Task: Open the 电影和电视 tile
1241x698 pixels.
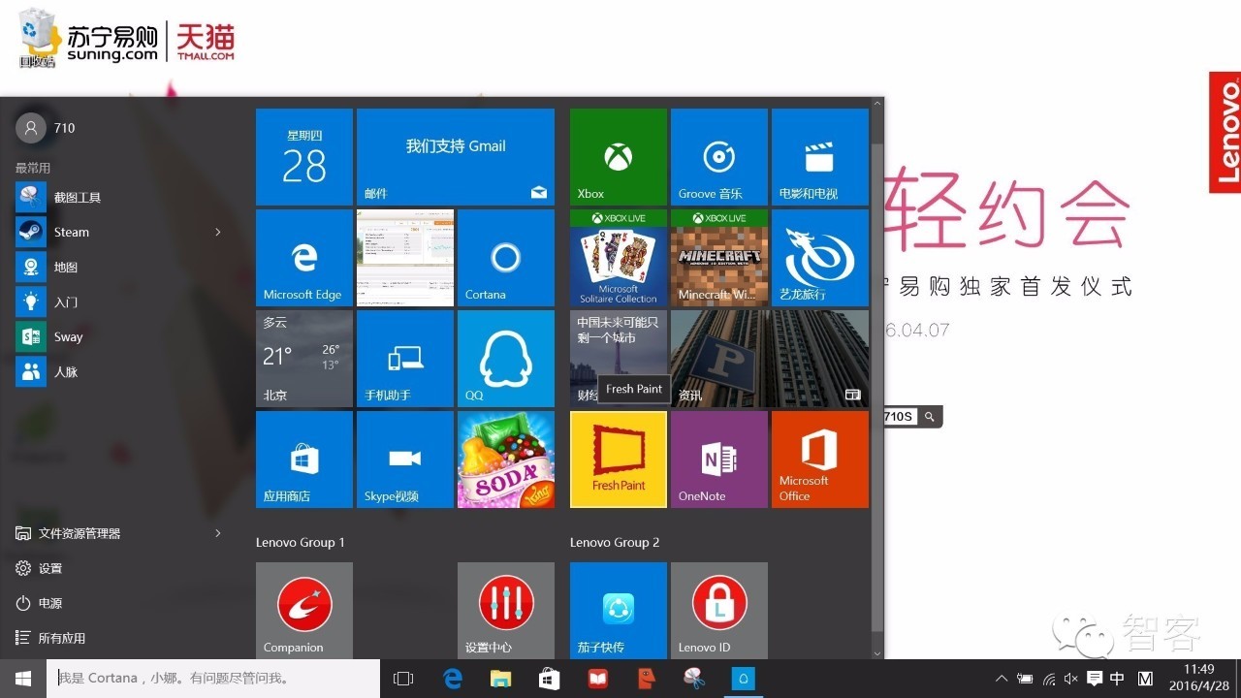Action: (x=819, y=157)
